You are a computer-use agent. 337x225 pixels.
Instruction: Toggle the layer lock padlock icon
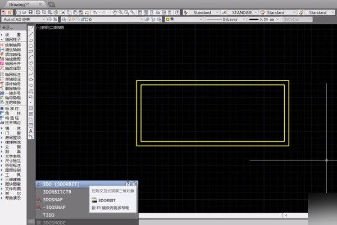tap(83, 19)
